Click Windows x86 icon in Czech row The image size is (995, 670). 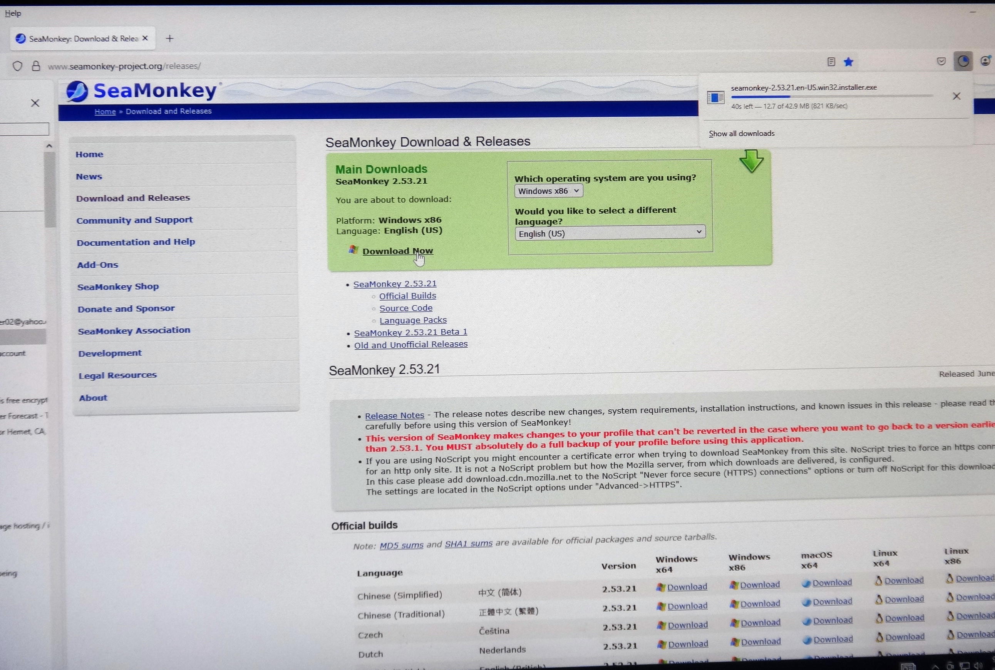coord(735,623)
